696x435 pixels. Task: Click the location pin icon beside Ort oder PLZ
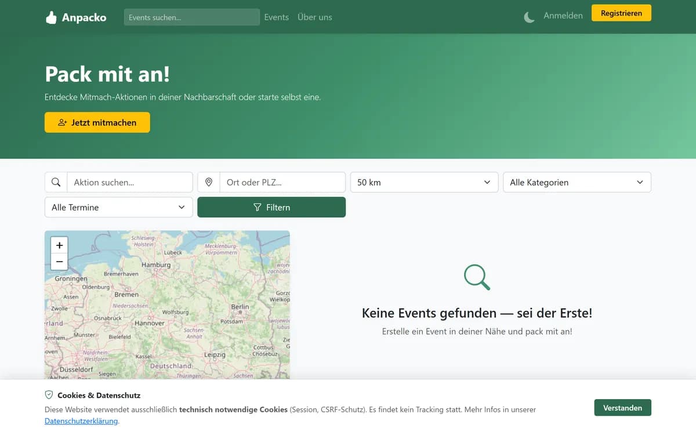[x=209, y=182]
